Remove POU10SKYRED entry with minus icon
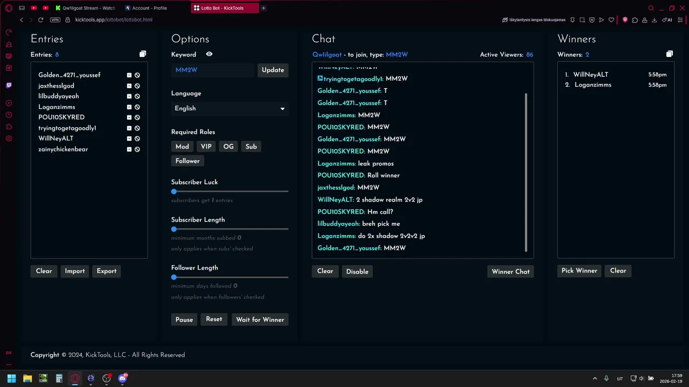 (x=129, y=117)
